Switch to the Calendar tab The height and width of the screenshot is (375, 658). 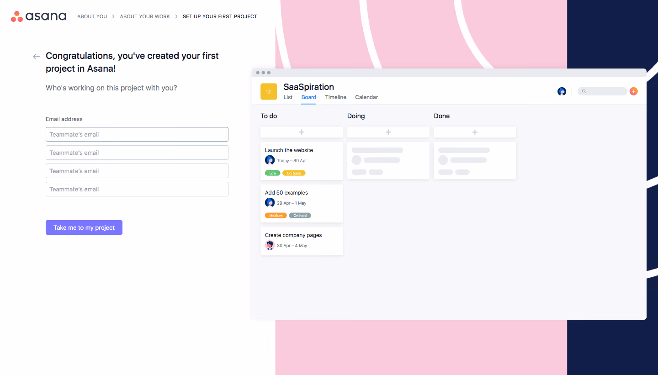coord(366,97)
